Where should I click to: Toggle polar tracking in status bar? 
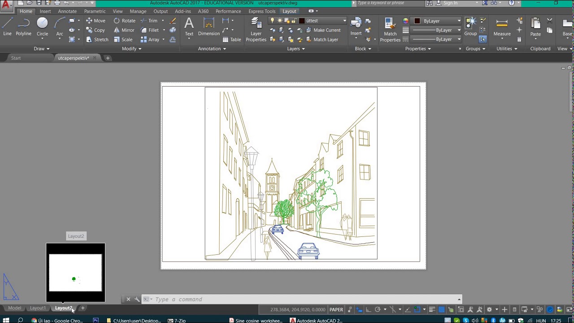[378, 310]
